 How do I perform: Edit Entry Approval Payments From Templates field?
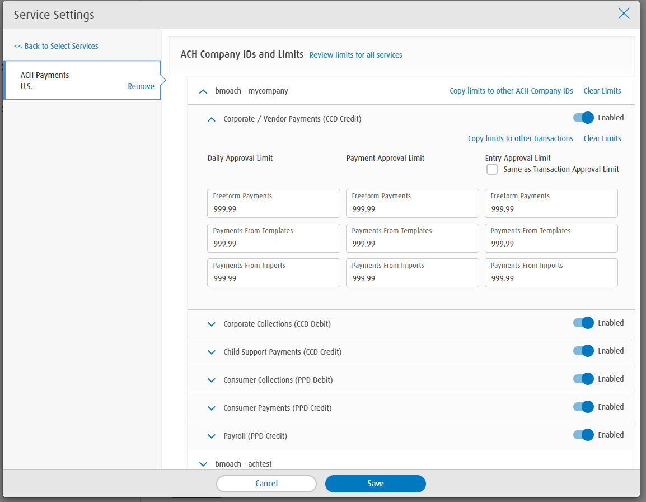click(551, 238)
